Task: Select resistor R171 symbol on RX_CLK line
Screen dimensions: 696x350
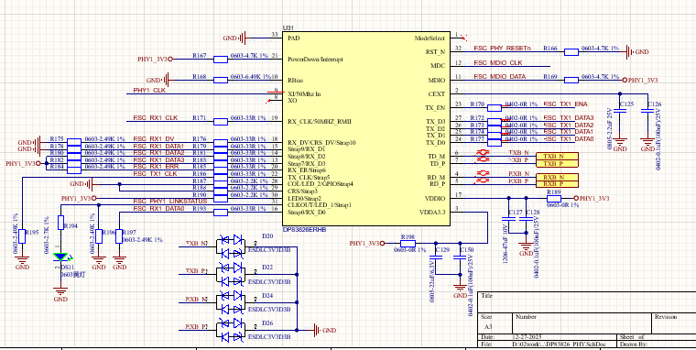Action: tap(221, 122)
